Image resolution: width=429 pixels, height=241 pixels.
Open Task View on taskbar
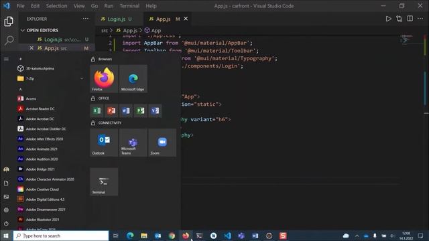tap(116, 236)
